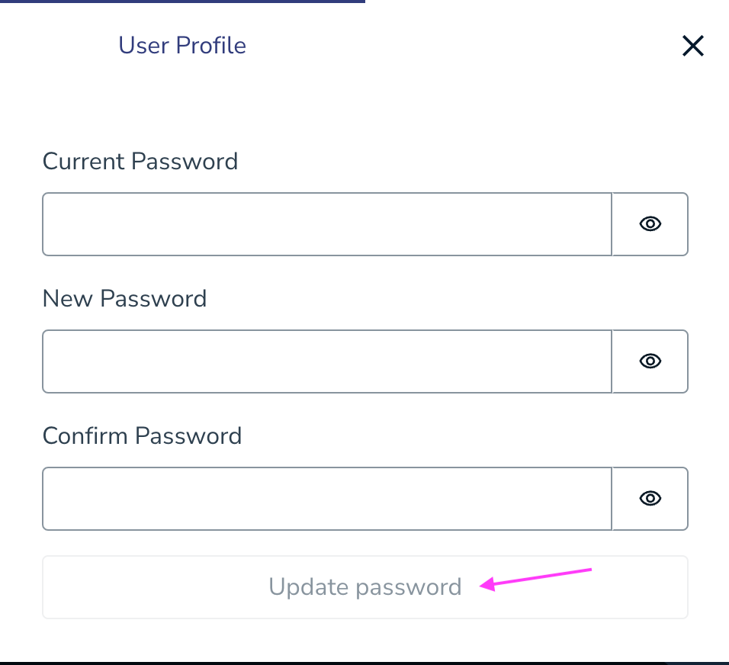The width and height of the screenshot is (729, 665).
Task: Click the New Password label
Action: point(125,298)
